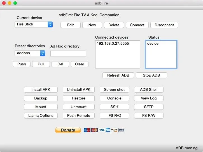The height and width of the screenshot is (152, 203).
Task: Select 192.168.0.27:5555 in Connected devices
Action: point(113,43)
